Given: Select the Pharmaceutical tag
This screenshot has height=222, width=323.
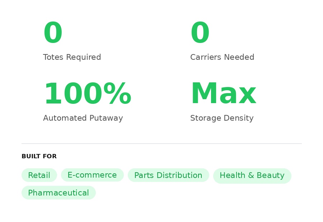Looking at the screenshot, I should pos(58,193).
